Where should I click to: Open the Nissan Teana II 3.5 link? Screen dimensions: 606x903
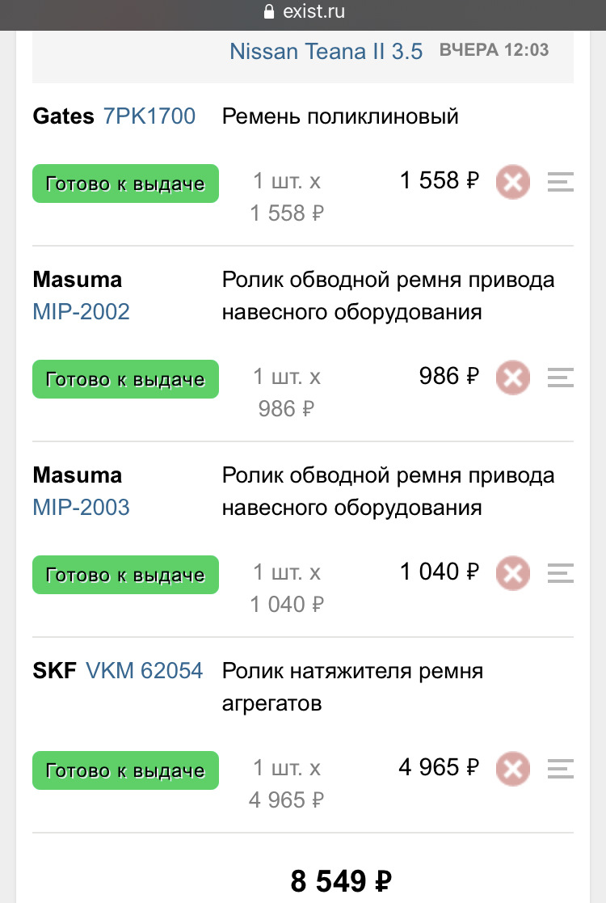click(x=326, y=51)
